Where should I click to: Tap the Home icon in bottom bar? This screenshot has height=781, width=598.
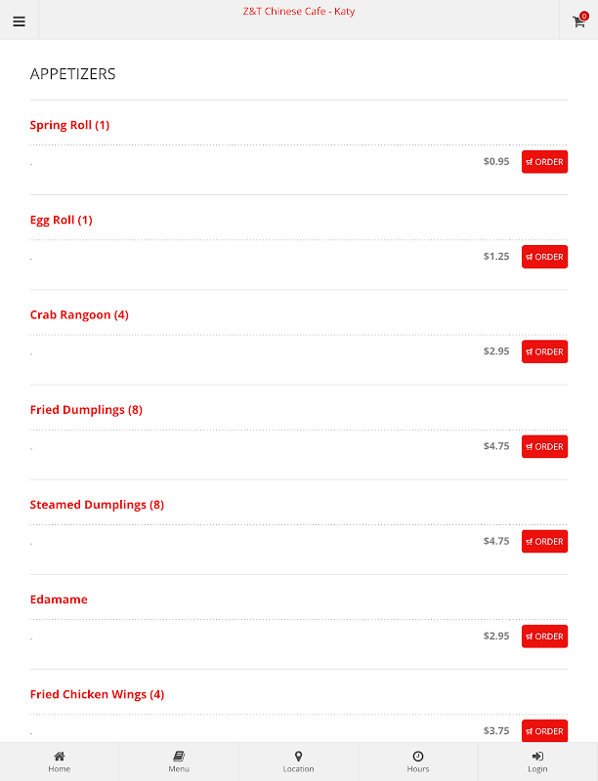(60, 757)
